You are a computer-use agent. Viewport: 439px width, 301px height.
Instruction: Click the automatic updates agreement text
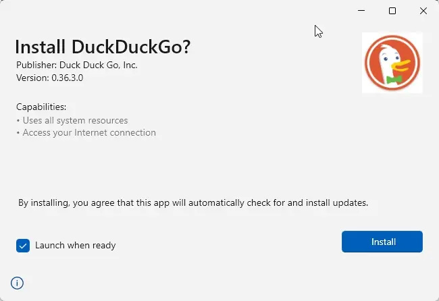coord(193,202)
